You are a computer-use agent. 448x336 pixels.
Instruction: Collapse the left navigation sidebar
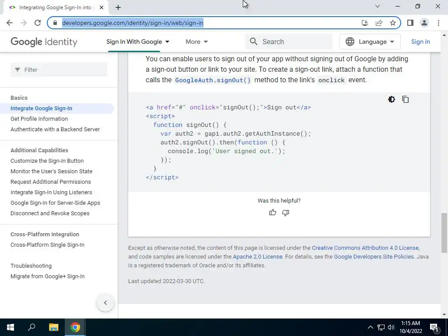[x=105, y=303]
